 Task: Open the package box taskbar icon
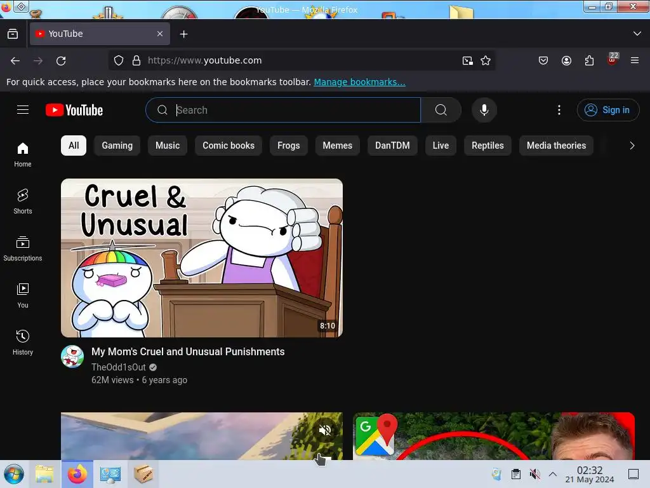tap(143, 474)
